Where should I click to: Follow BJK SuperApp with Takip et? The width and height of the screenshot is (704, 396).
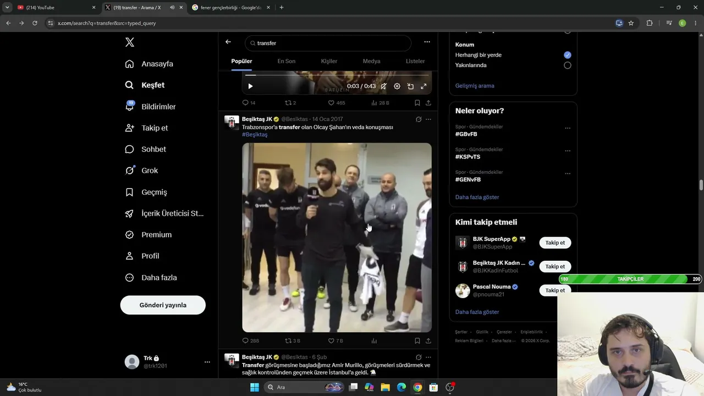(555, 243)
